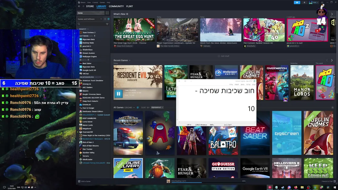Screen dimensions: 338x190
Task: Open American Truck Simulator cover in All Games
Action: 128,133
